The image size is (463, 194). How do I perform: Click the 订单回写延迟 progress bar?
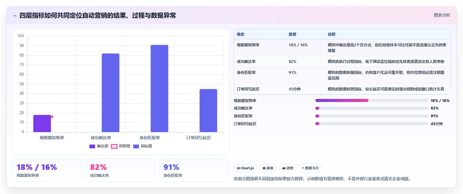click(372, 124)
